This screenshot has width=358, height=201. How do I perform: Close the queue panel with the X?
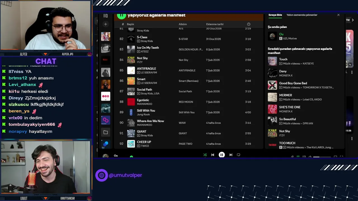(x=338, y=15)
